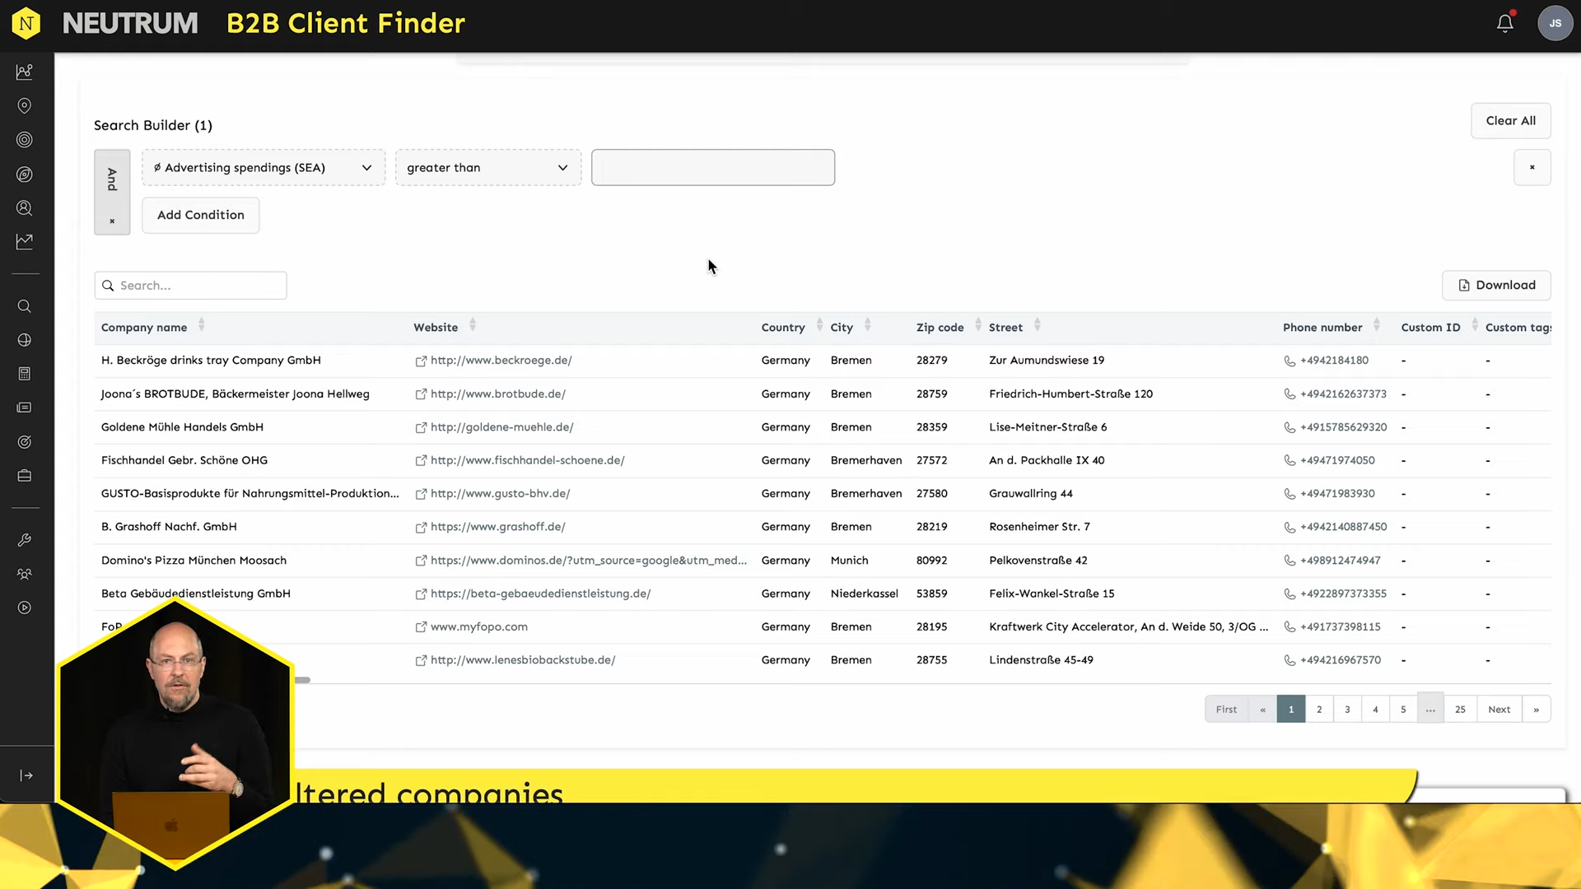The width and height of the screenshot is (1581, 889).
Task: Select the Domino's Pizza München Moosach row
Action: click(x=823, y=561)
